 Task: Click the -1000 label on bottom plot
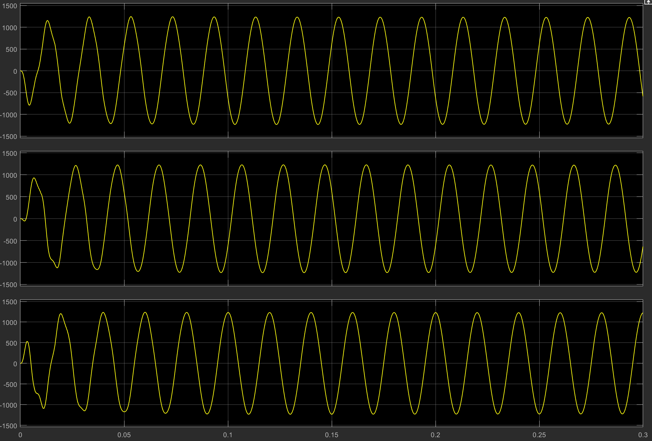(x=9, y=405)
